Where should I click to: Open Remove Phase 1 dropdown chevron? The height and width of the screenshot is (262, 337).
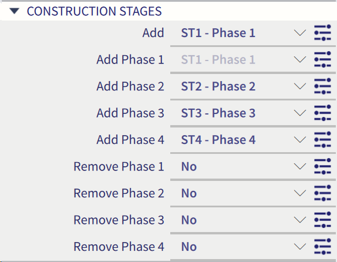(x=300, y=166)
